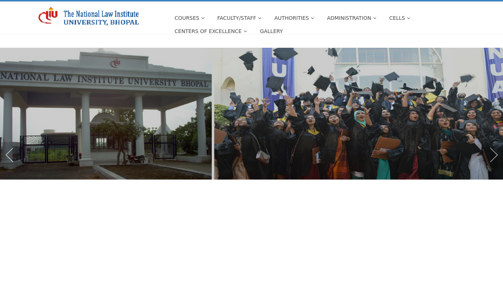The width and height of the screenshot is (503, 282).
Task: Click the previous slide arrow on the carousel
Action: pos(9,155)
